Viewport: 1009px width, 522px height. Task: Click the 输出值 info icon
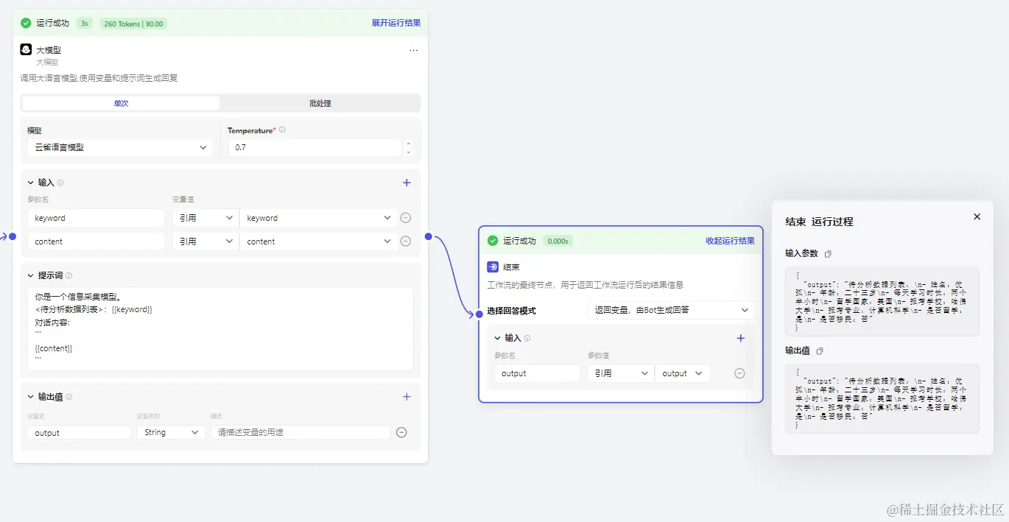pos(68,397)
